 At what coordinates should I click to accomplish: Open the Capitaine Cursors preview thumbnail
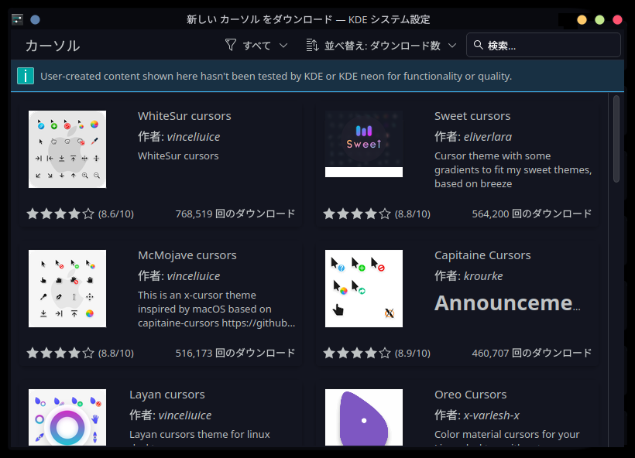pos(364,289)
